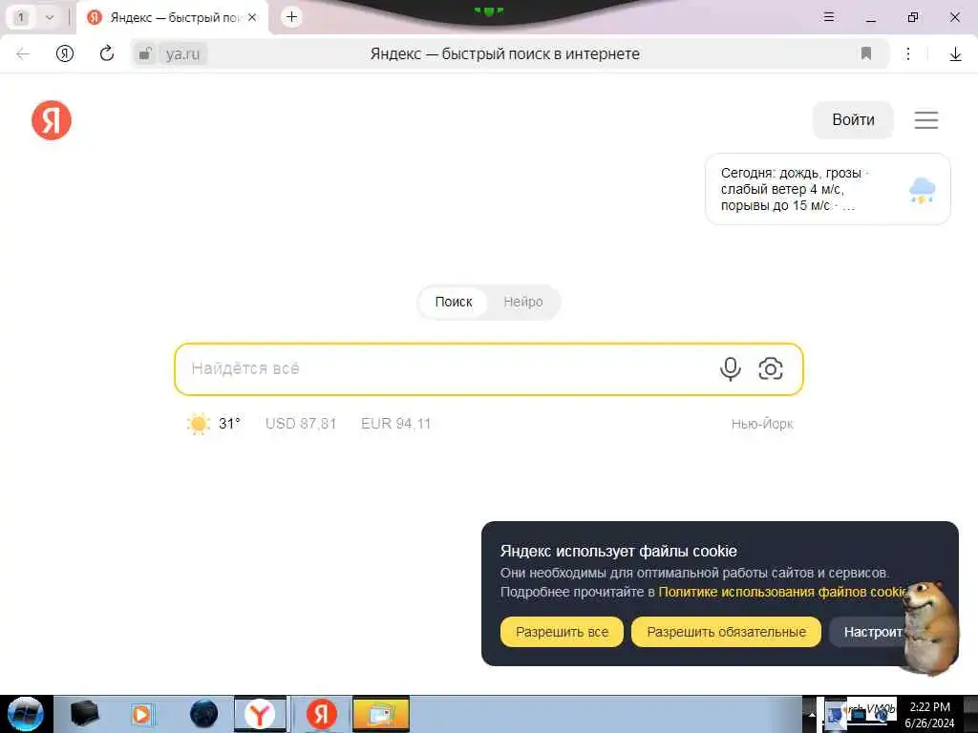This screenshot has height=733, width=978.
Task: Click the EUR 94,11 rate
Action: [x=396, y=424]
